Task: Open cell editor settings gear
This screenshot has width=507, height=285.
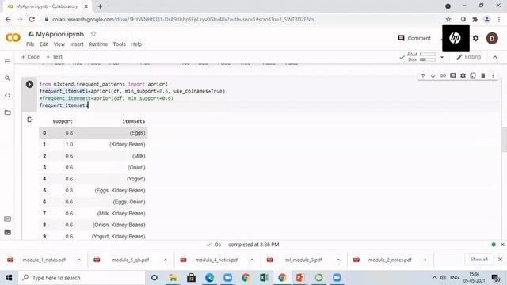Action: pyautogui.click(x=463, y=76)
